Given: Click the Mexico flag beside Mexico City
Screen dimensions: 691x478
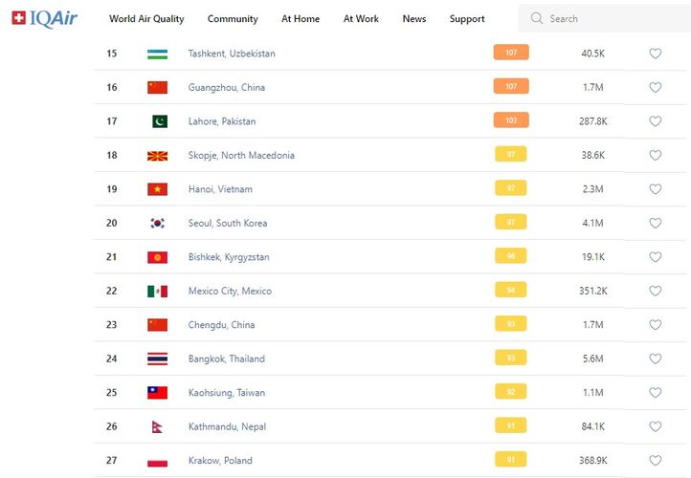Looking at the screenshot, I should (x=157, y=291).
